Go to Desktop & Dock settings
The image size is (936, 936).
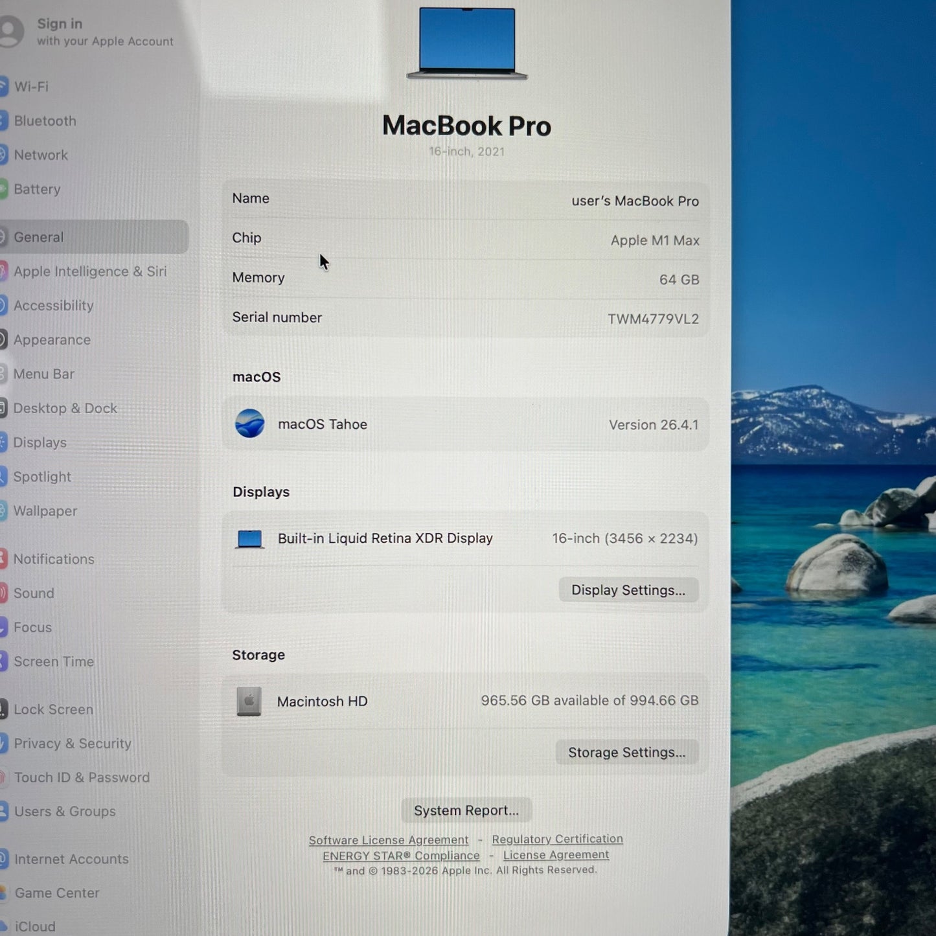coord(65,409)
